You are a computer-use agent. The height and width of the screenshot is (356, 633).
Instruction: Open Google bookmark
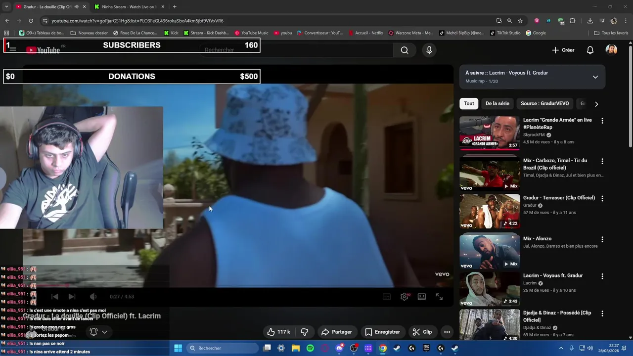[x=536, y=33]
